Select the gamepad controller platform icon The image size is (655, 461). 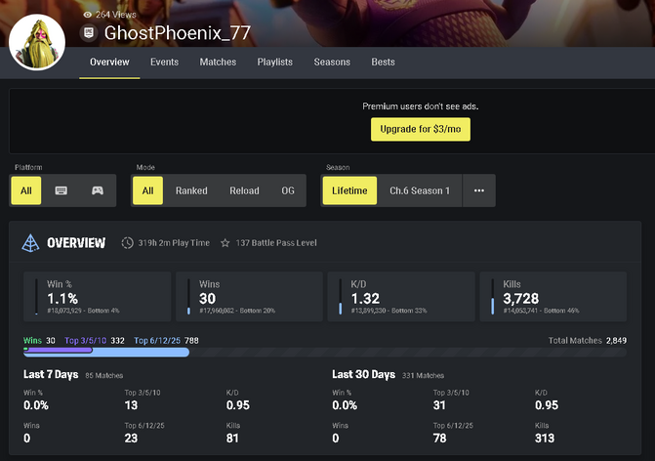tap(98, 190)
